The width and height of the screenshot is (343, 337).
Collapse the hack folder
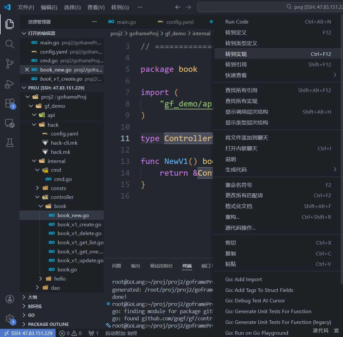[x=34, y=125]
